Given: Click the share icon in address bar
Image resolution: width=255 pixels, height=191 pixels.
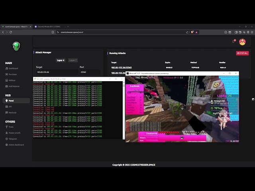Looking at the screenshot, I should pyautogui.click(x=187, y=32).
